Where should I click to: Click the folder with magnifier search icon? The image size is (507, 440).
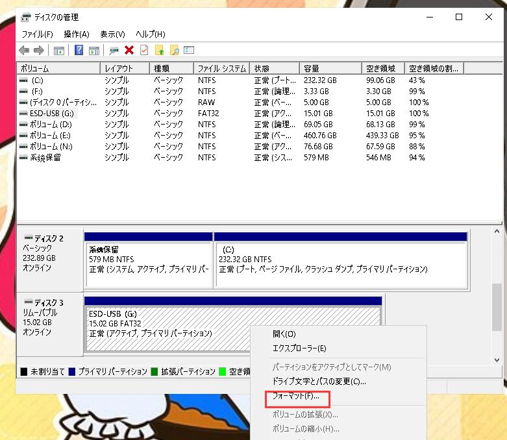coord(174,51)
